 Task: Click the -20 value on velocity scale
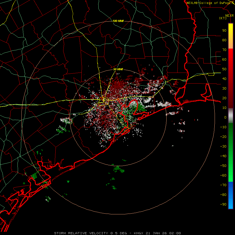coord(223,137)
